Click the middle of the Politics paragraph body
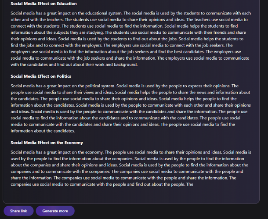Screen dimensions: 268x219 click(x=130, y=108)
